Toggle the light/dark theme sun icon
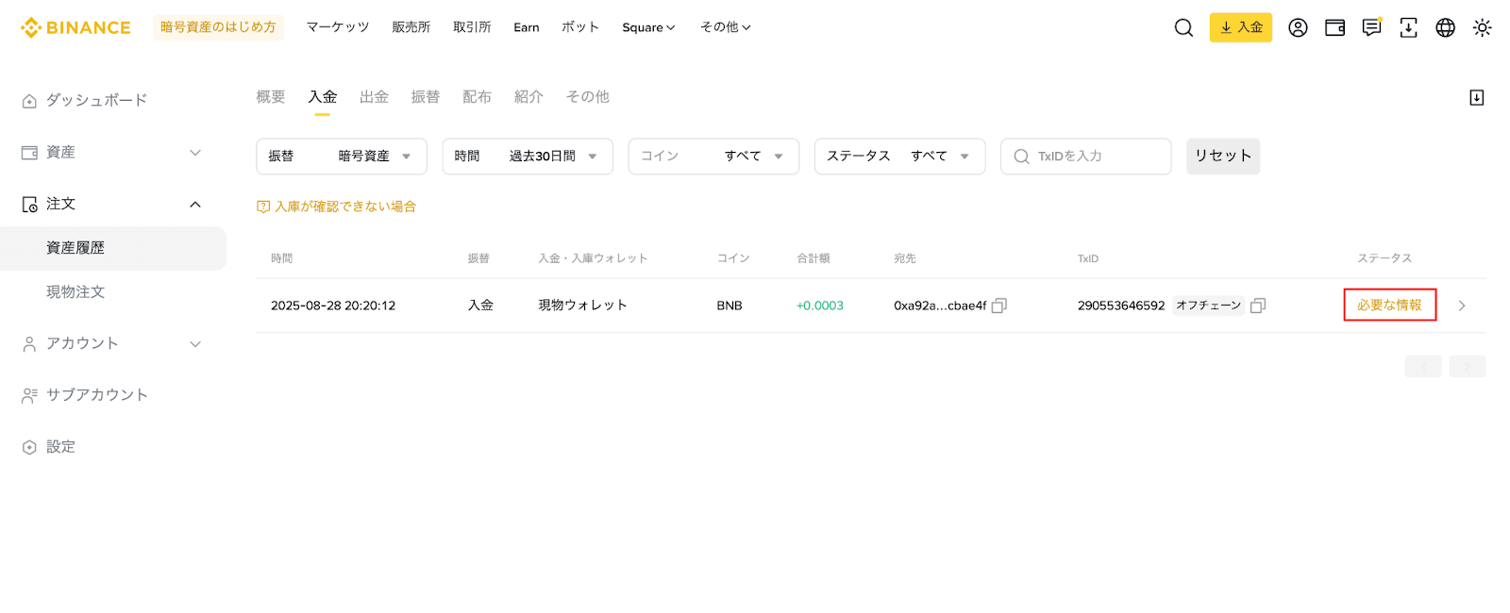Image resolution: width=1510 pixels, height=613 pixels. (x=1482, y=27)
